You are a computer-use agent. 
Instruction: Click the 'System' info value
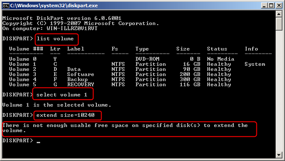(255, 64)
